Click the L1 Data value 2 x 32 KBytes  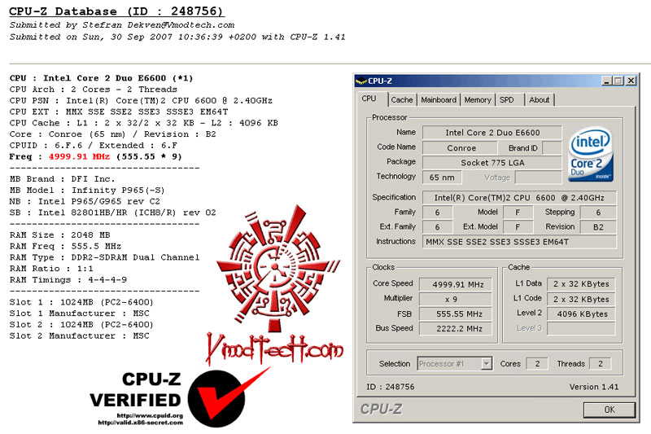(581, 284)
